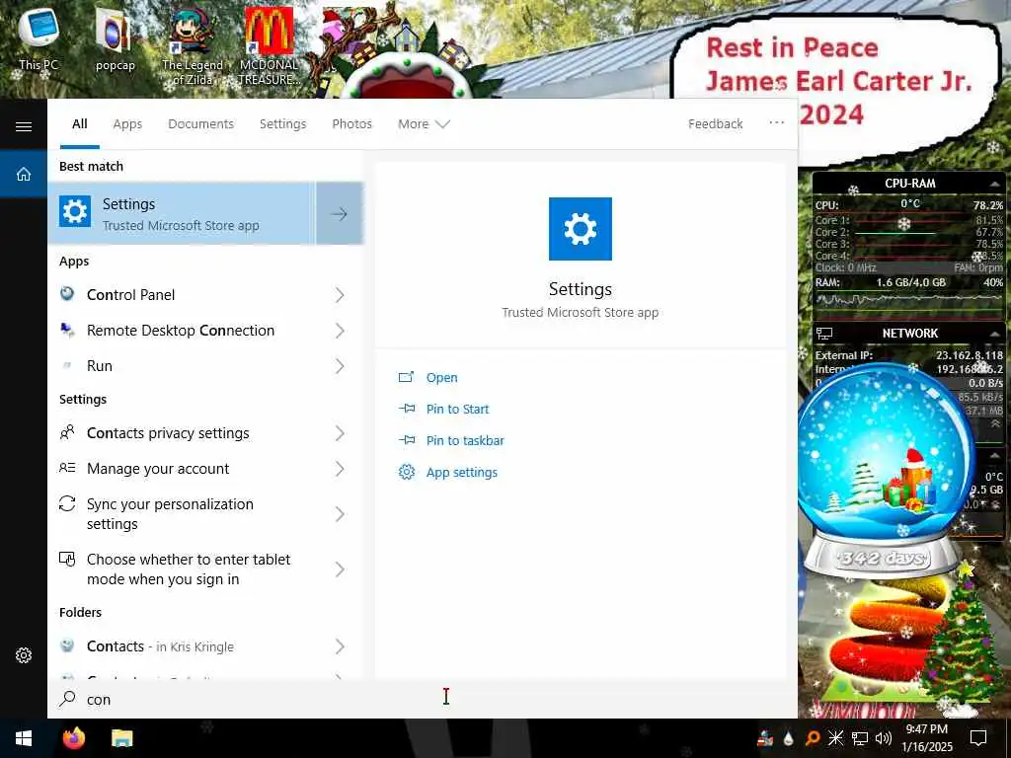
Task: Open The Legend of Zilda desktop shortcut
Action: click(192, 46)
